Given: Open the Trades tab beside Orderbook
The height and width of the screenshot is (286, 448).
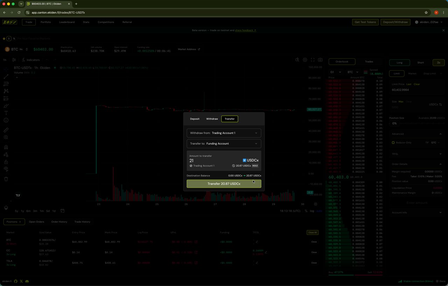Looking at the screenshot, I should point(369,62).
